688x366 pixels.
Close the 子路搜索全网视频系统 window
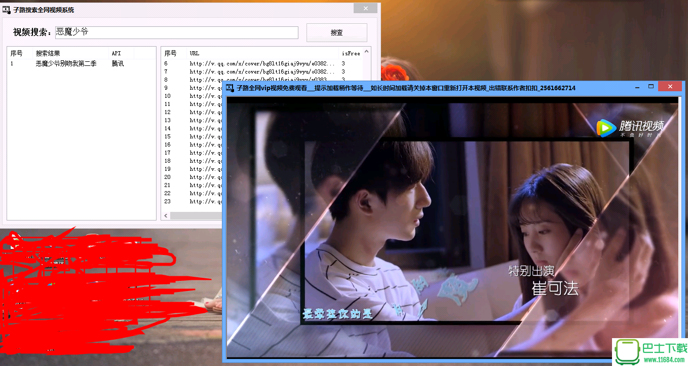pos(365,8)
